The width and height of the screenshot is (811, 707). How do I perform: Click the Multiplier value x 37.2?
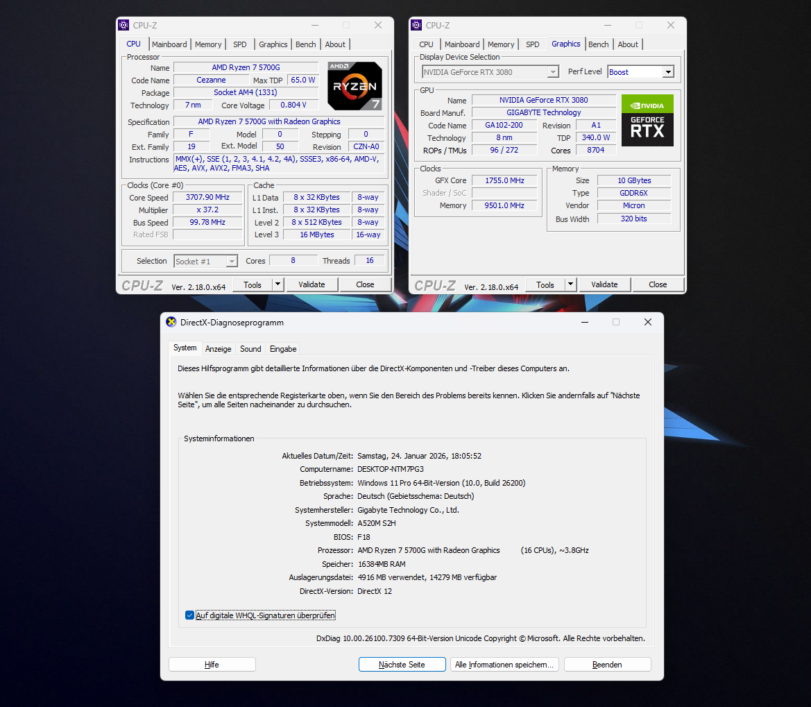click(x=207, y=210)
